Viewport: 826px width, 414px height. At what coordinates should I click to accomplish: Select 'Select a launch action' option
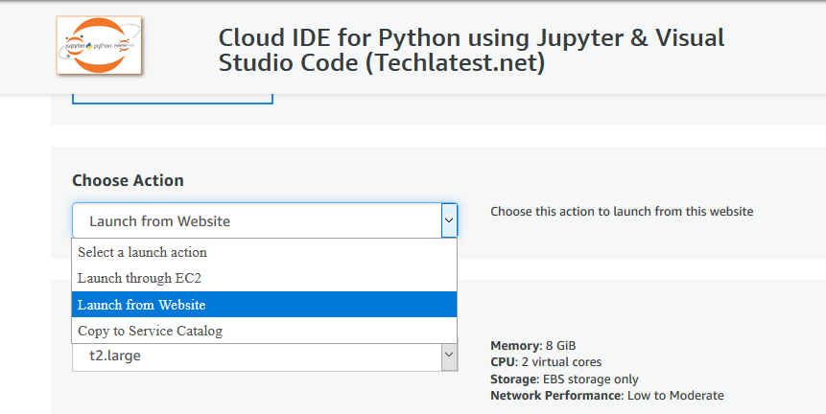(x=264, y=252)
